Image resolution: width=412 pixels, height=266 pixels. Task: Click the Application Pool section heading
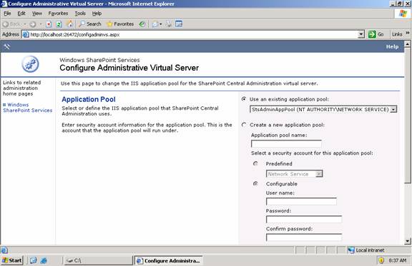pyautogui.click(x=89, y=99)
